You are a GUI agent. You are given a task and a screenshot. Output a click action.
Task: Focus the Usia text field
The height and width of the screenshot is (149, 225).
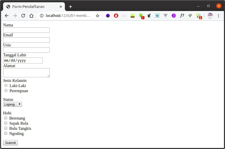[27, 50]
